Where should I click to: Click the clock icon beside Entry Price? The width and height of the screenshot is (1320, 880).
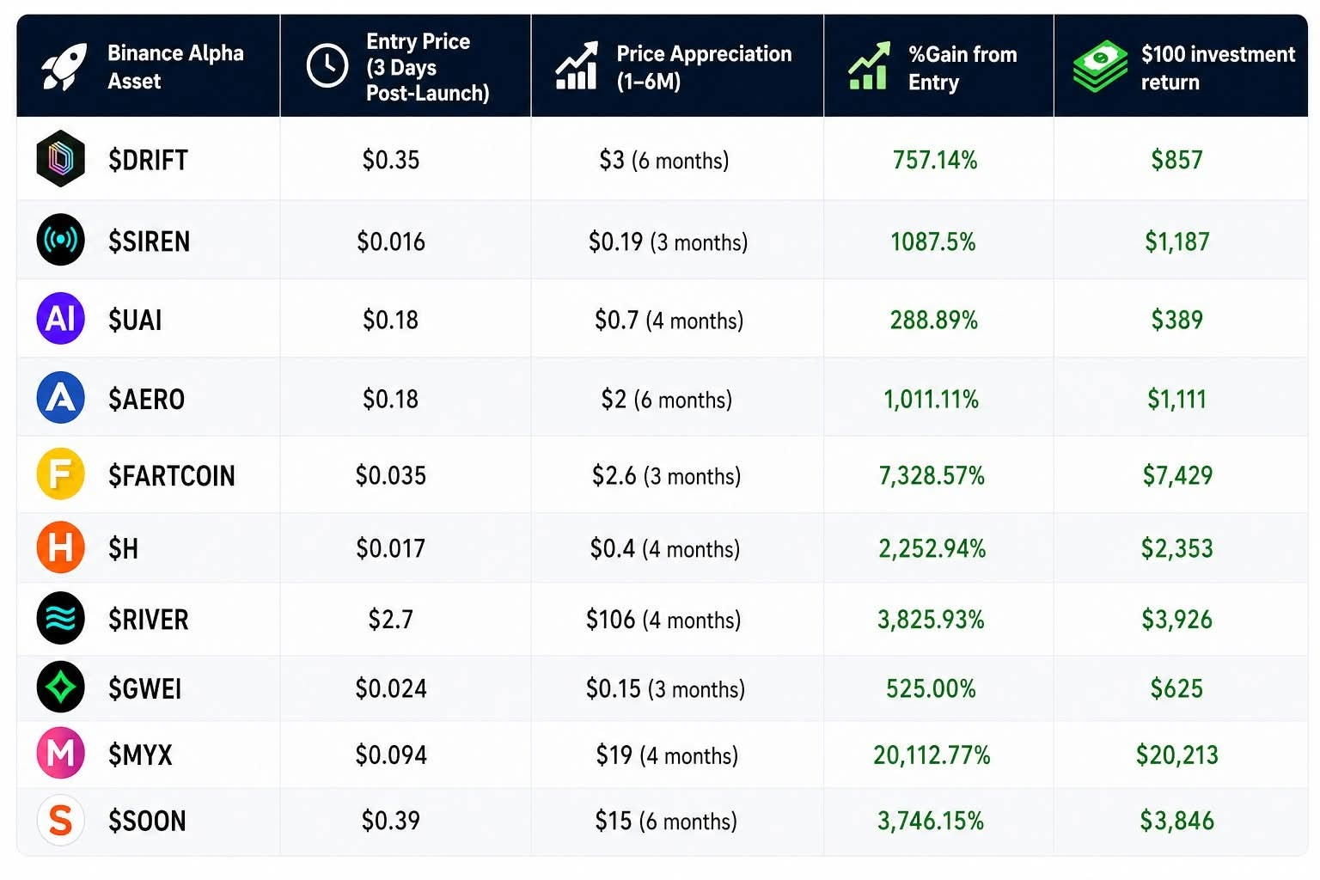(x=327, y=66)
